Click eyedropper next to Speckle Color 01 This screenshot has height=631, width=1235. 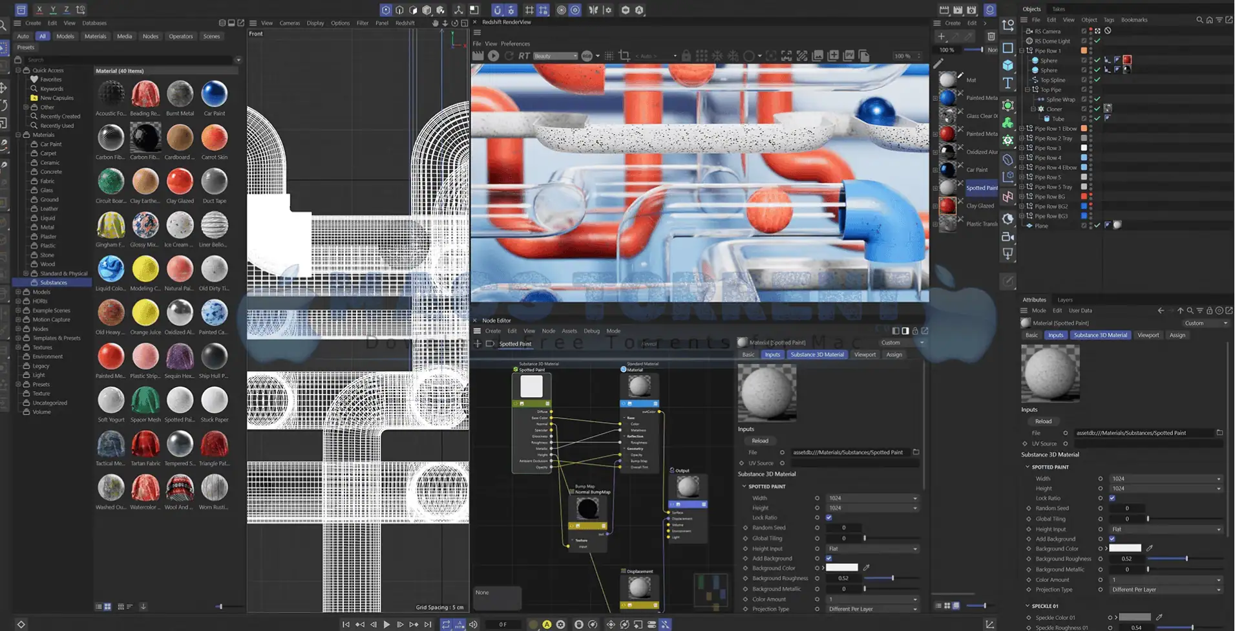(x=1159, y=617)
